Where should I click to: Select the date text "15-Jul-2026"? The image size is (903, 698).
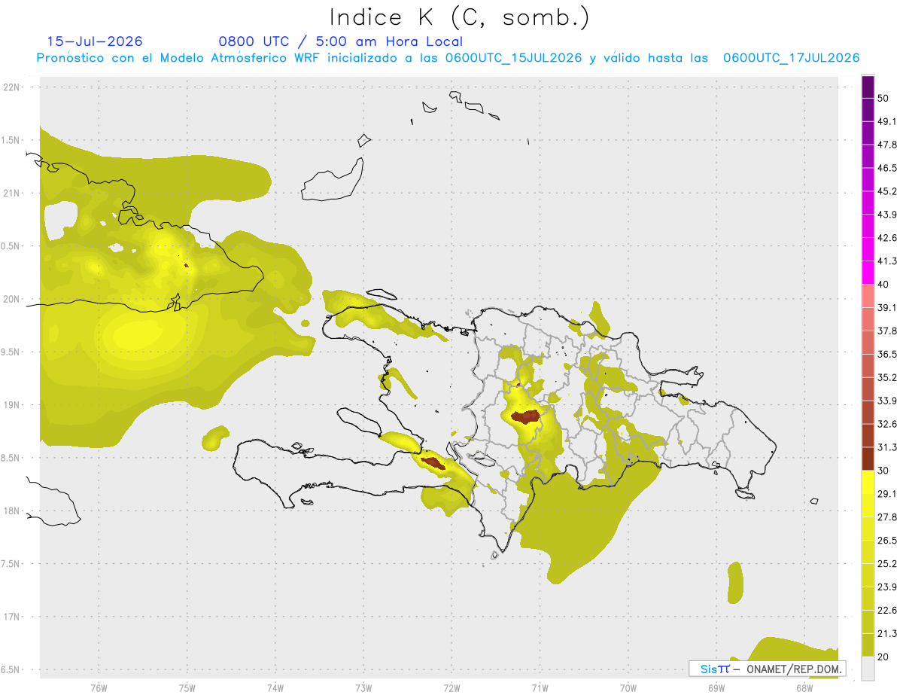click(94, 41)
